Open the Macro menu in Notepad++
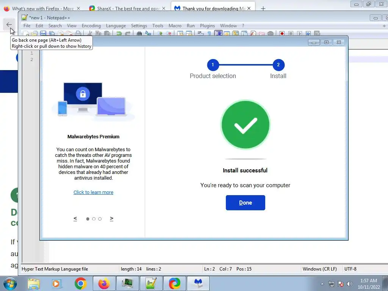Screen dimensions: 388x291 (175, 26)
